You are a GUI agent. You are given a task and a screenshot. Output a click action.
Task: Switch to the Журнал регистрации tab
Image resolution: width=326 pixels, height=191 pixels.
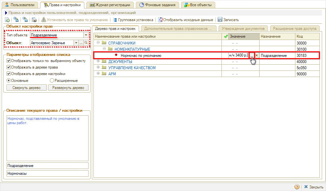click(x=110, y=5)
